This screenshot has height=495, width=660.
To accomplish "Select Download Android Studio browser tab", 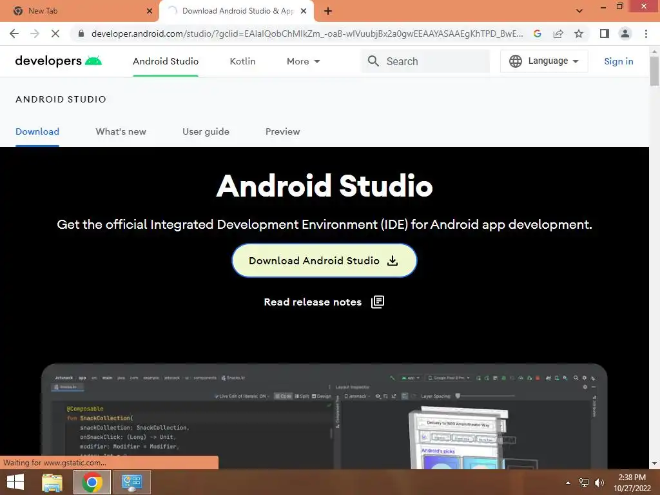I will tap(237, 11).
